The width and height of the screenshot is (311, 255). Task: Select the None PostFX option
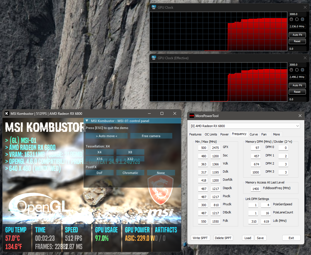coord(161,173)
